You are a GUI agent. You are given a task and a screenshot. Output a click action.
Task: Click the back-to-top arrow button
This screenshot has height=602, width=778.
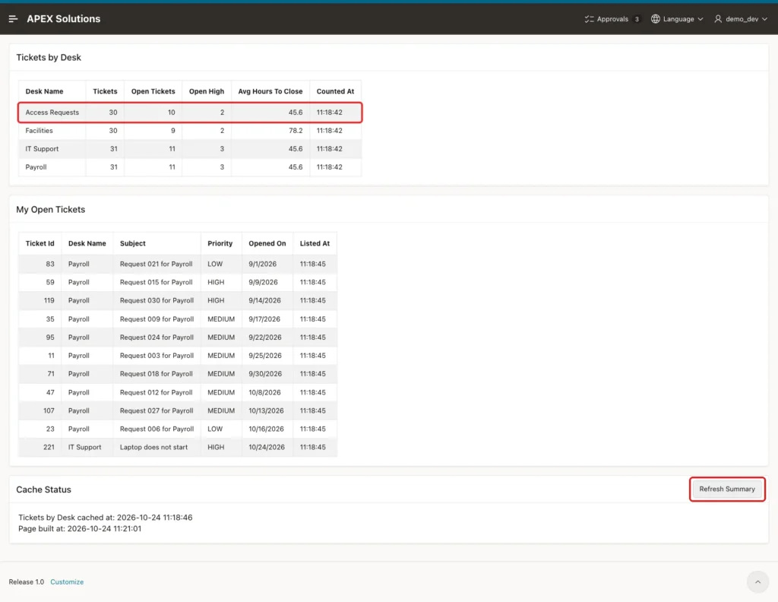pyautogui.click(x=757, y=581)
